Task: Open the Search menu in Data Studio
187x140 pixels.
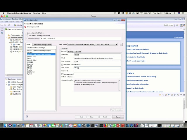Action: click(x=12, y=22)
